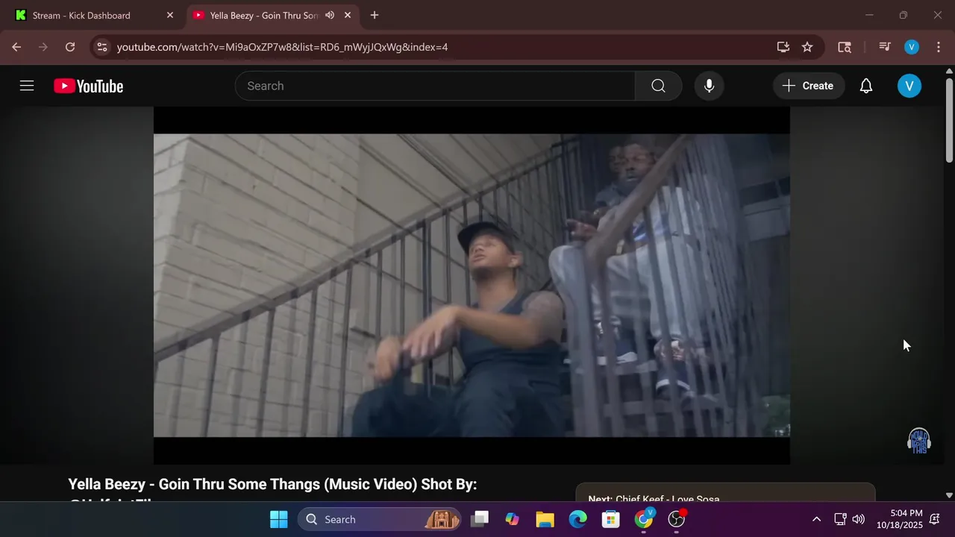
Task: Switch to Chrome in the taskbar
Action: click(x=644, y=519)
